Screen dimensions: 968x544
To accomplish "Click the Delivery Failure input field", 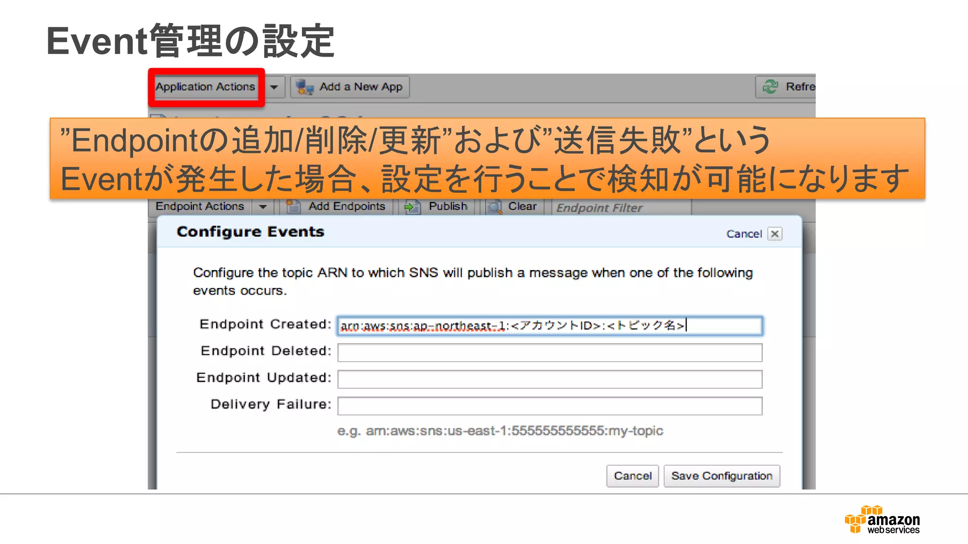I will point(550,406).
